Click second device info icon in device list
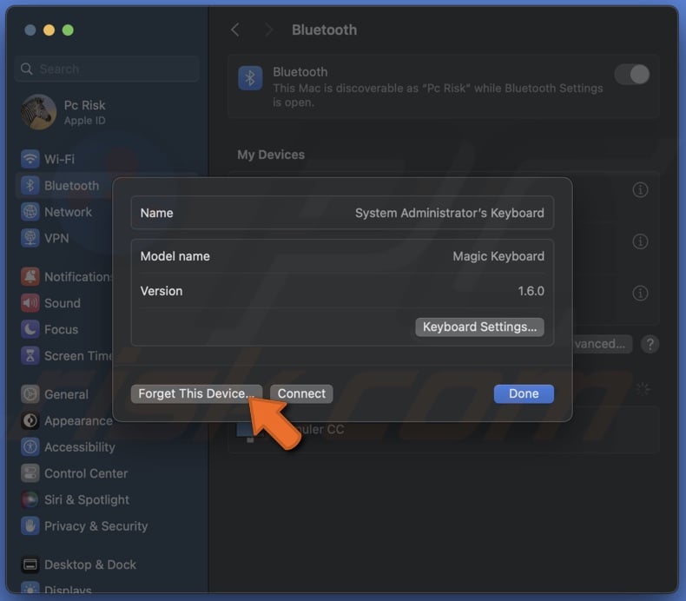Image resolution: width=686 pixels, height=601 pixels. (x=640, y=241)
